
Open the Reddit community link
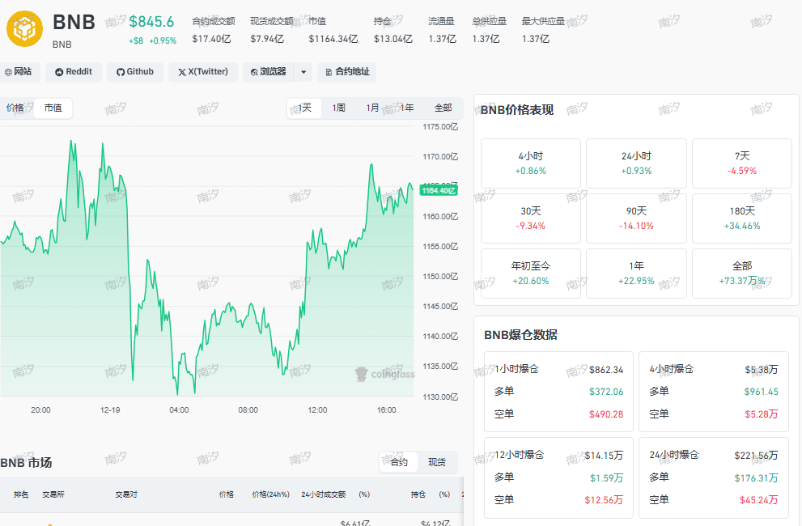click(74, 72)
